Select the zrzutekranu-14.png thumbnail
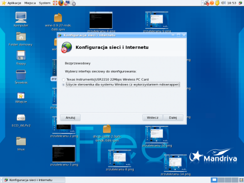 175,163
